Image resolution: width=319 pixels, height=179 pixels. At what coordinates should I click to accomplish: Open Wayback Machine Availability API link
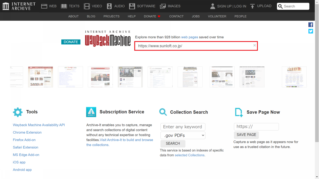pyautogui.click(x=39, y=125)
